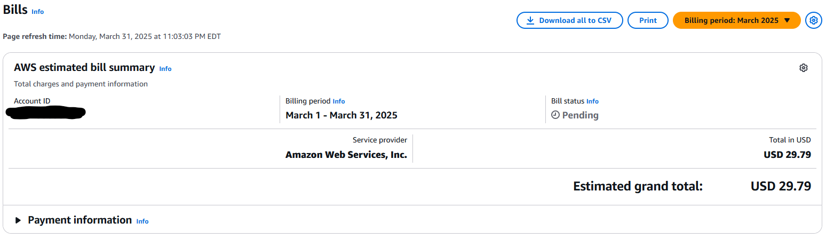Open Info link next to Payment information
The image size is (826, 239).
point(142,221)
